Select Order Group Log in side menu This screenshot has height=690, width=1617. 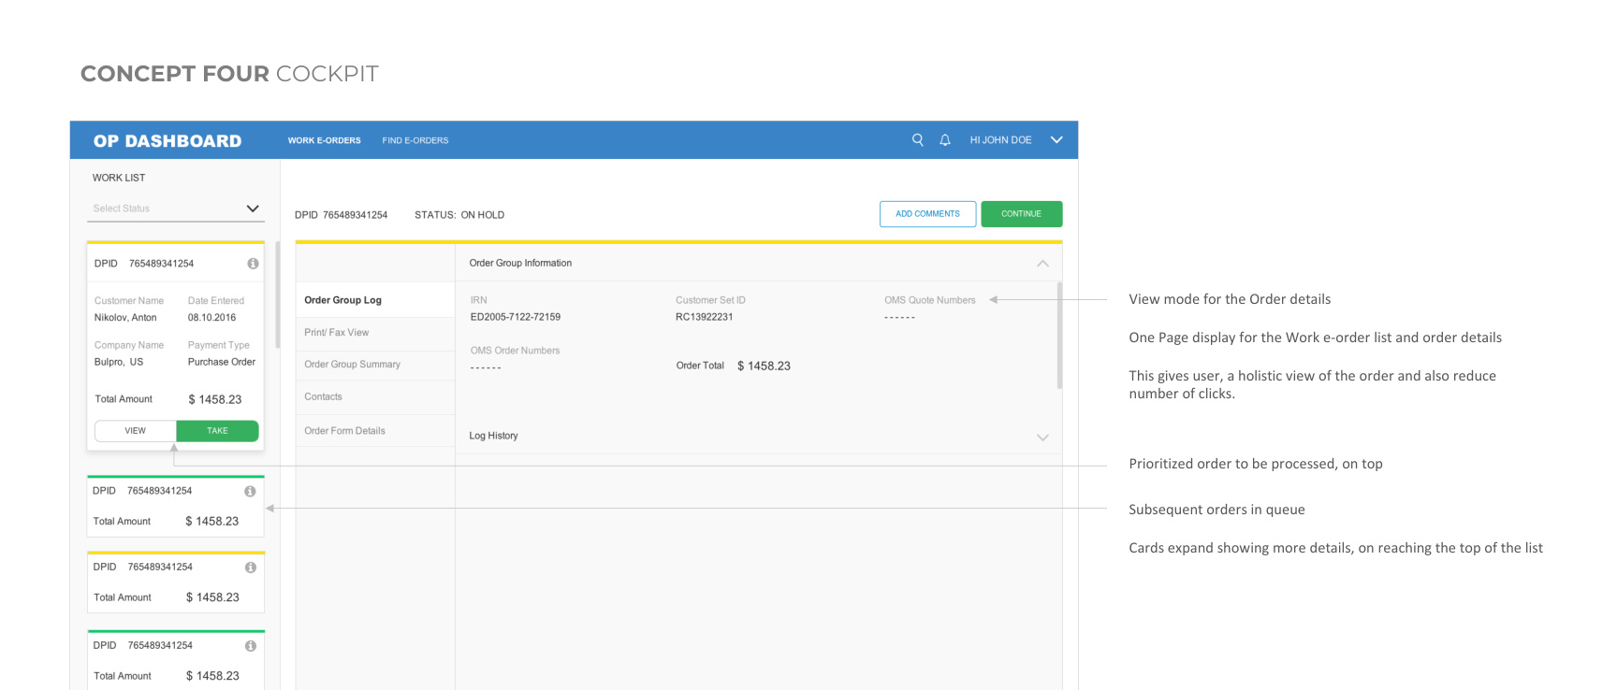(375, 300)
